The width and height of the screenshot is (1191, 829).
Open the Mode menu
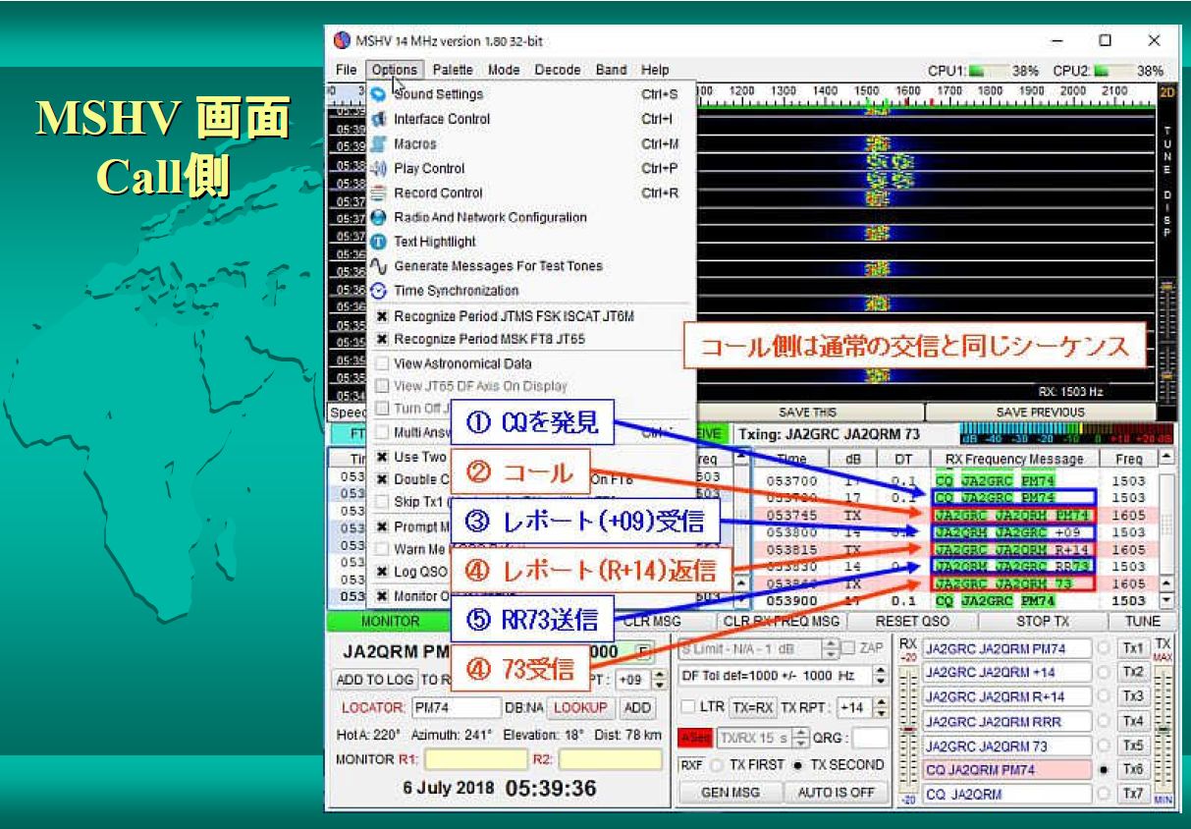[x=504, y=70]
